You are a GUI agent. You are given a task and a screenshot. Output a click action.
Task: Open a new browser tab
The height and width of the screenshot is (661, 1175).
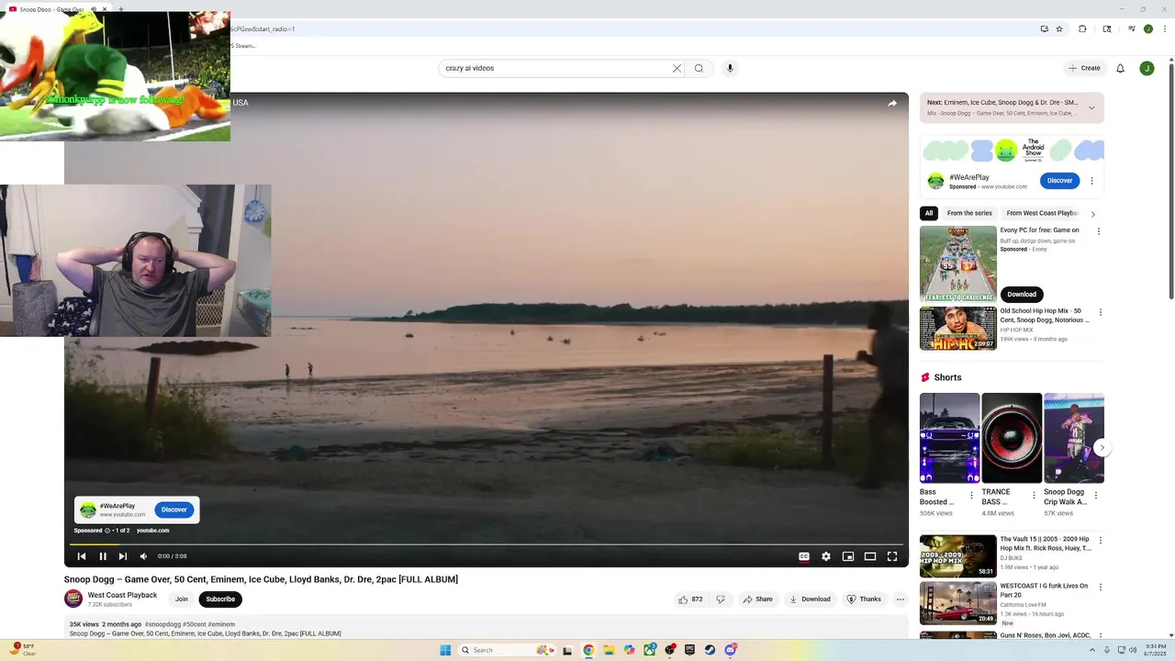pyautogui.click(x=120, y=9)
